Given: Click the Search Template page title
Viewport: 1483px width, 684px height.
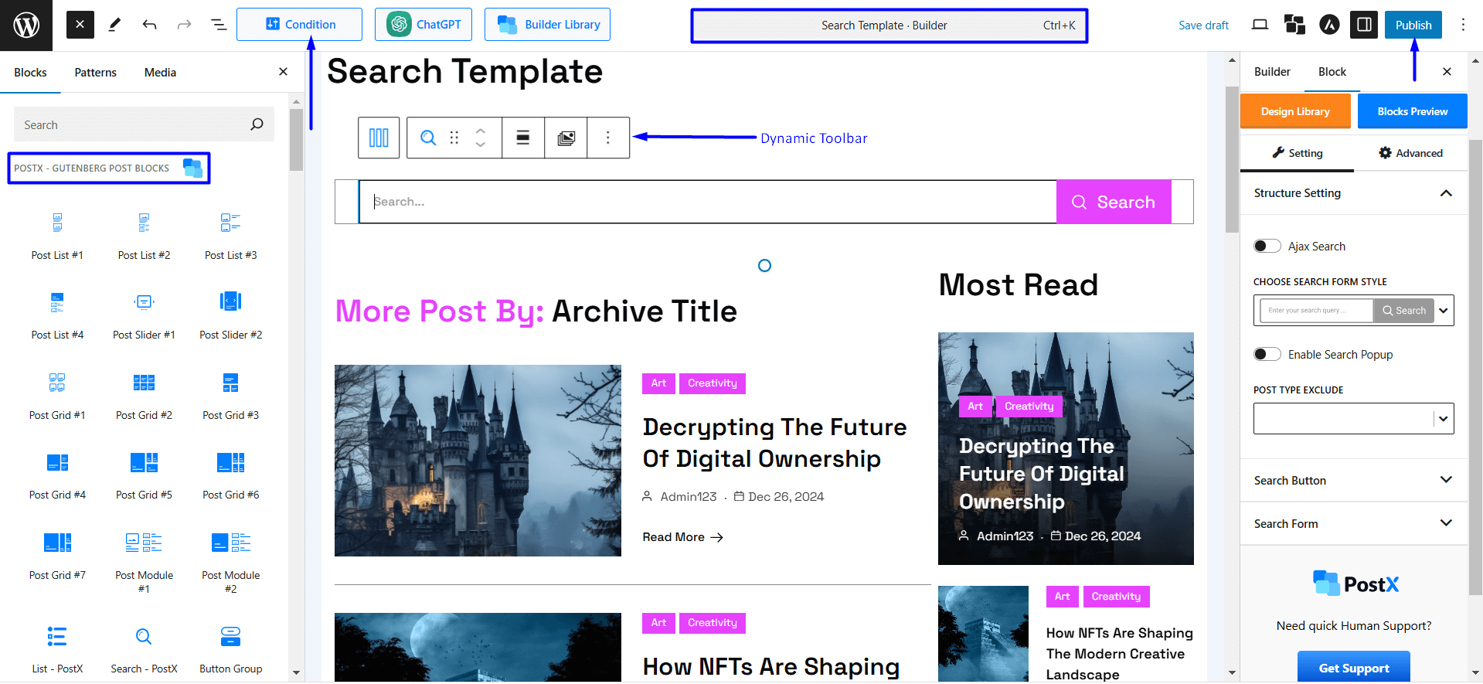Looking at the screenshot, I should [464, 71].
